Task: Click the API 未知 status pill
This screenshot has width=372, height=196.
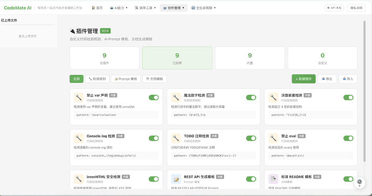Action: point(334,8)
